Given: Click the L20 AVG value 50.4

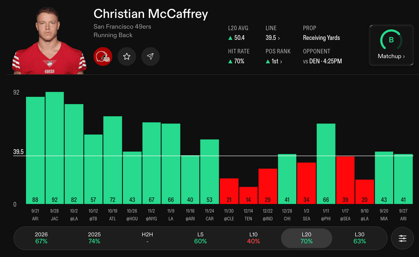Looking at the screenshot, I should tap(239, 38).
